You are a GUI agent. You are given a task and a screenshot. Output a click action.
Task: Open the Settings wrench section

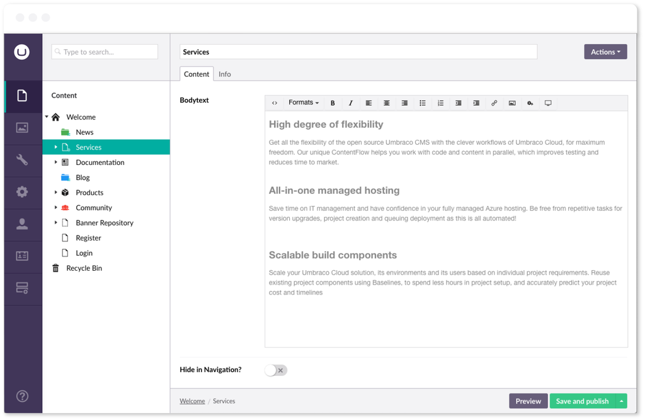click(x=22, y=160)
